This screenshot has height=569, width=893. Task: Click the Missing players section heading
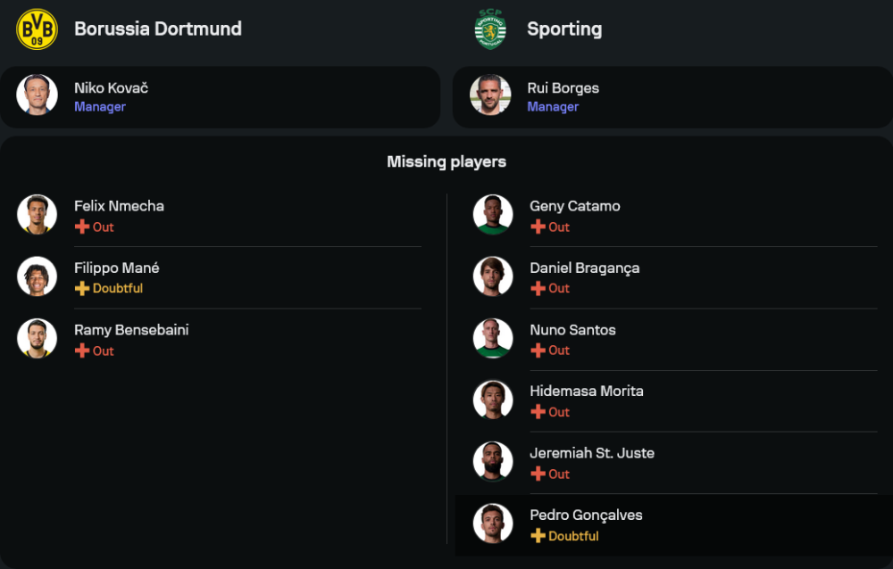pyautogui.click(x=446, y=161)
